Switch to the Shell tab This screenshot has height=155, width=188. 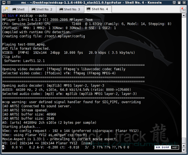(19, 9)
